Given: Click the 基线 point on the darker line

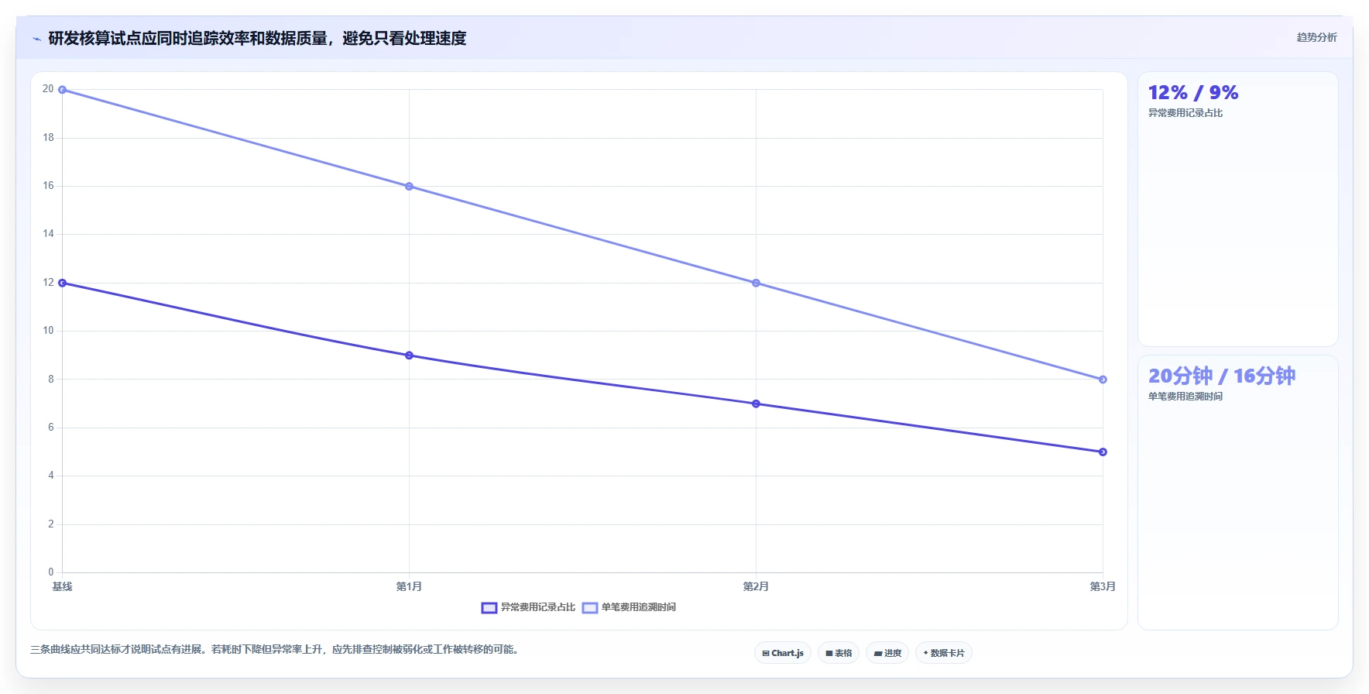Looking at the screenshot, I should [63, 283].
